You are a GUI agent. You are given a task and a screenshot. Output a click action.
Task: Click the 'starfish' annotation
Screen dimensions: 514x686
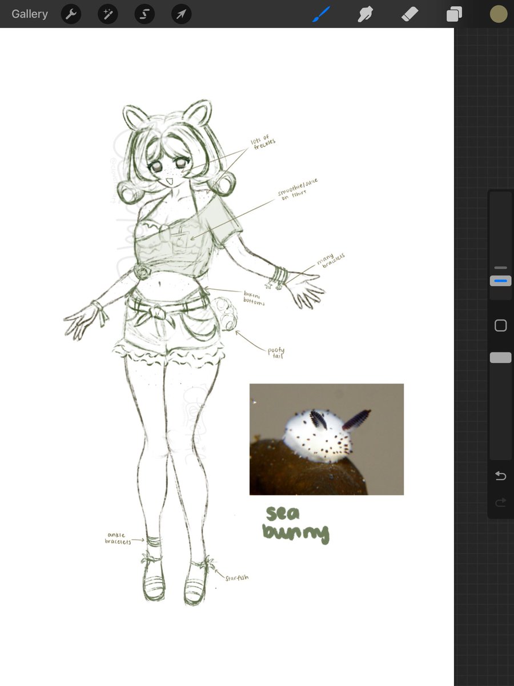coord(236,577)
